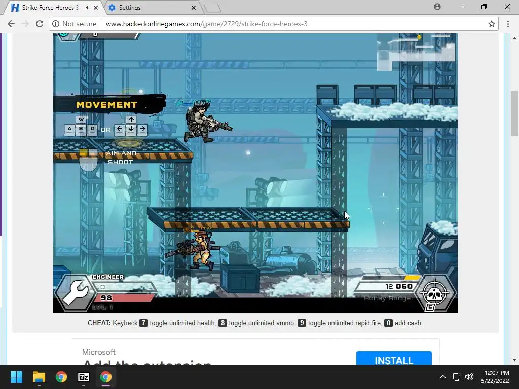Bookmark this page with the star icon
Viewport: 519px width, 389px height.
(x=492, y=24)
